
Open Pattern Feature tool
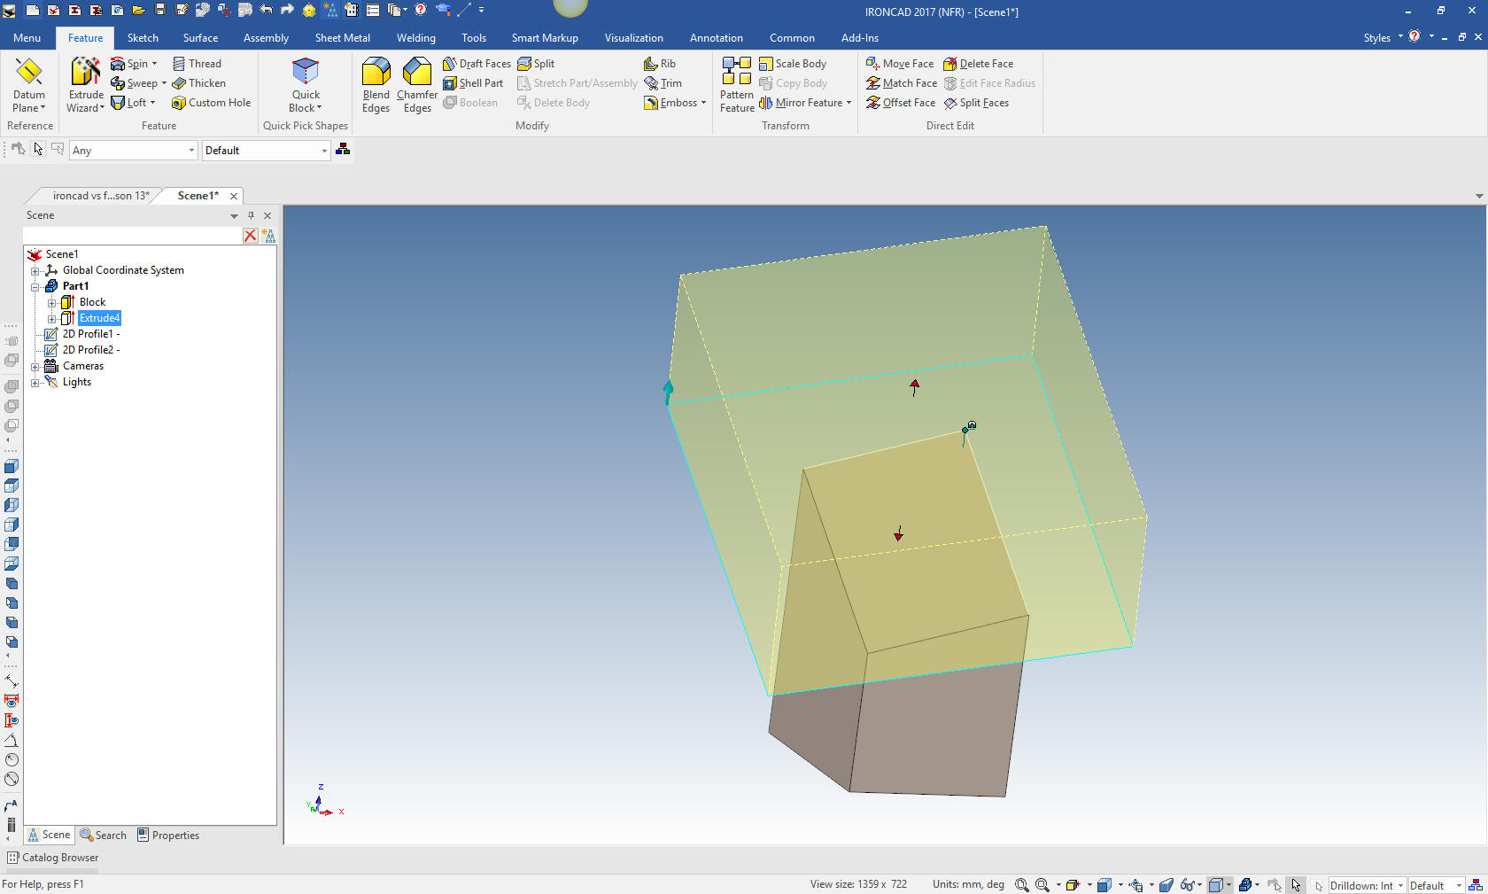pos(737,85)
